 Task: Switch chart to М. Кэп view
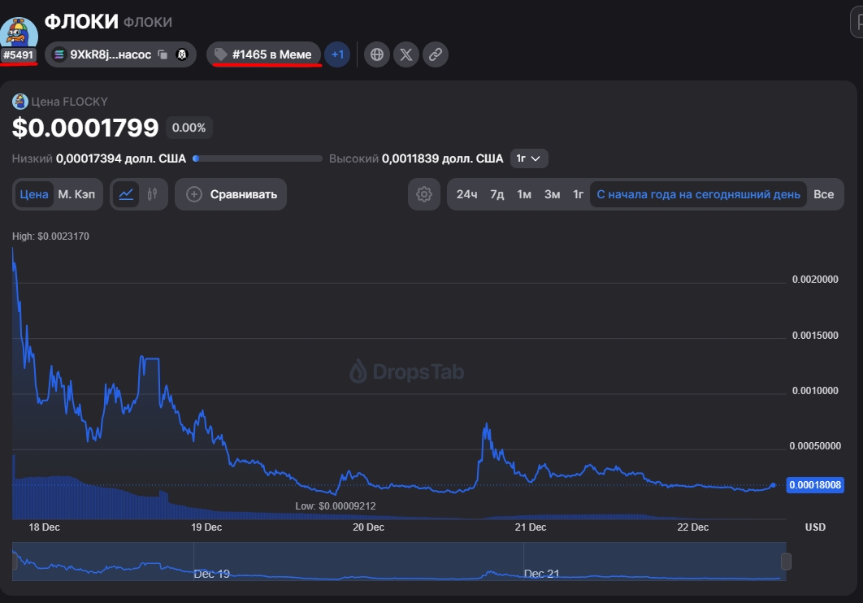pyautogui.click(x=76, y=194)
